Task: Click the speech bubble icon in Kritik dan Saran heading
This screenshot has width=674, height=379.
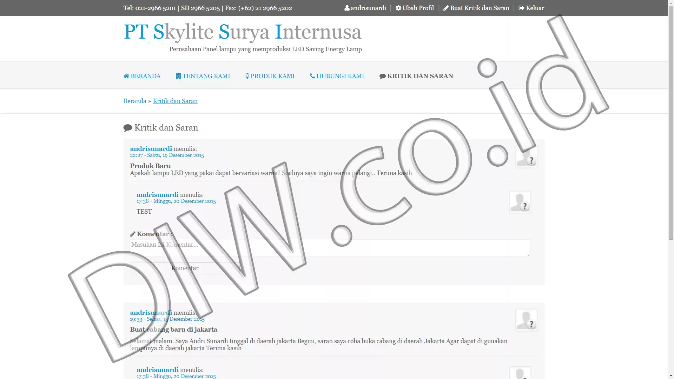Action: pos(128,128)
